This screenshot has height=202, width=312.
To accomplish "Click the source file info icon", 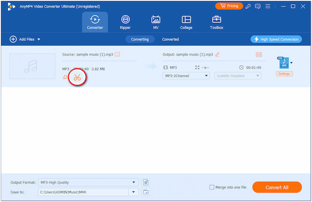I will pos(118,54).
